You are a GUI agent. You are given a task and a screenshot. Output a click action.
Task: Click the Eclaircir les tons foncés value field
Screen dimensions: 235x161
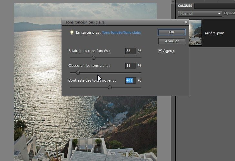(131, 51)
